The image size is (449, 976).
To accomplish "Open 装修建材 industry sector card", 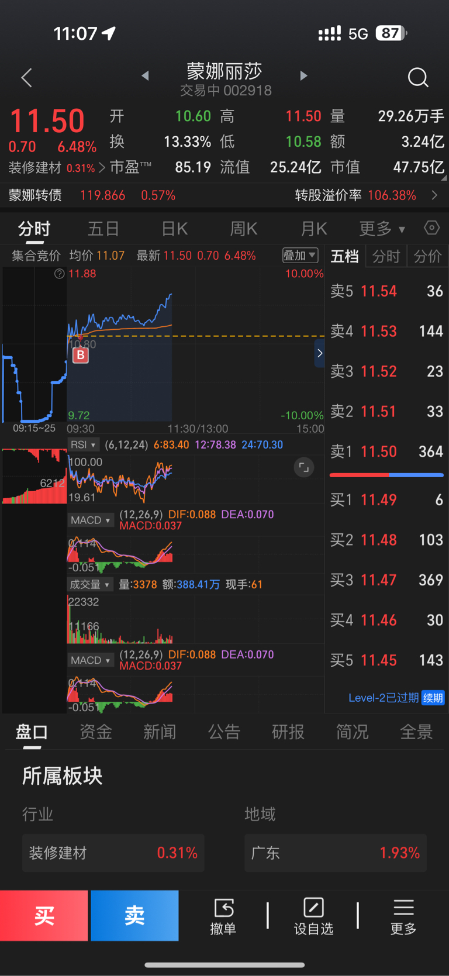I will coord(113,853).
